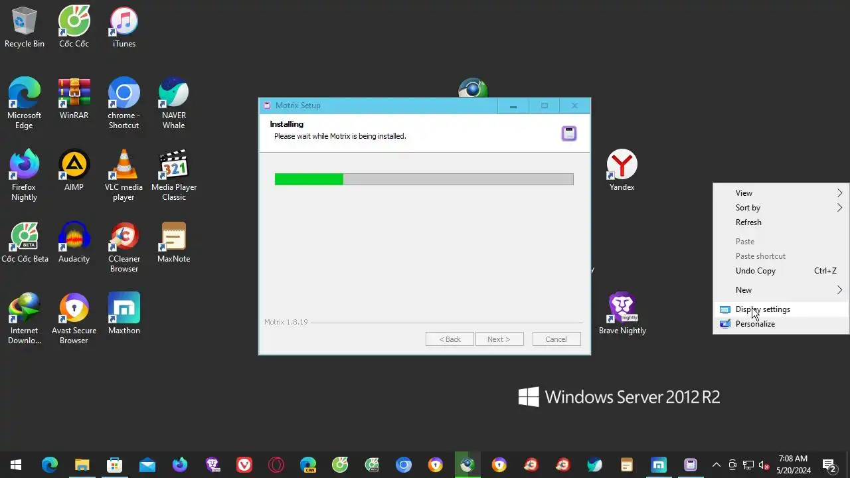Screen dimensions: 850x478
Task: Click the greyed-out Paste shortcut entry
Action: click(781, 256)
